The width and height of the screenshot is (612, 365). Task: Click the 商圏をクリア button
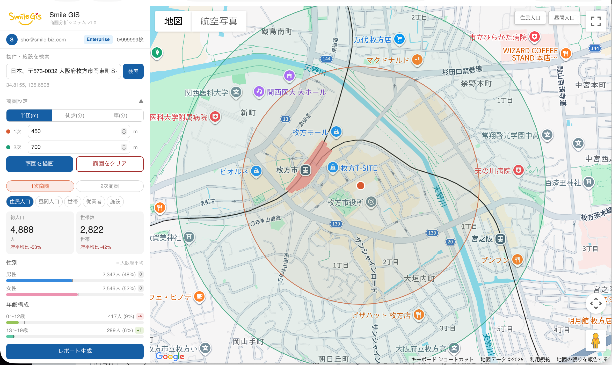coord(110,164)
